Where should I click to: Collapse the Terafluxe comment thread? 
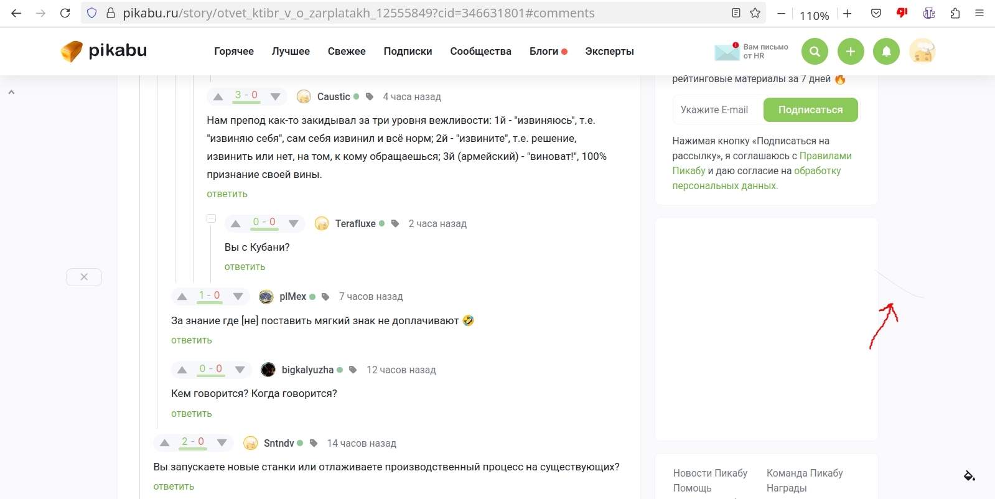coord(212,218)
